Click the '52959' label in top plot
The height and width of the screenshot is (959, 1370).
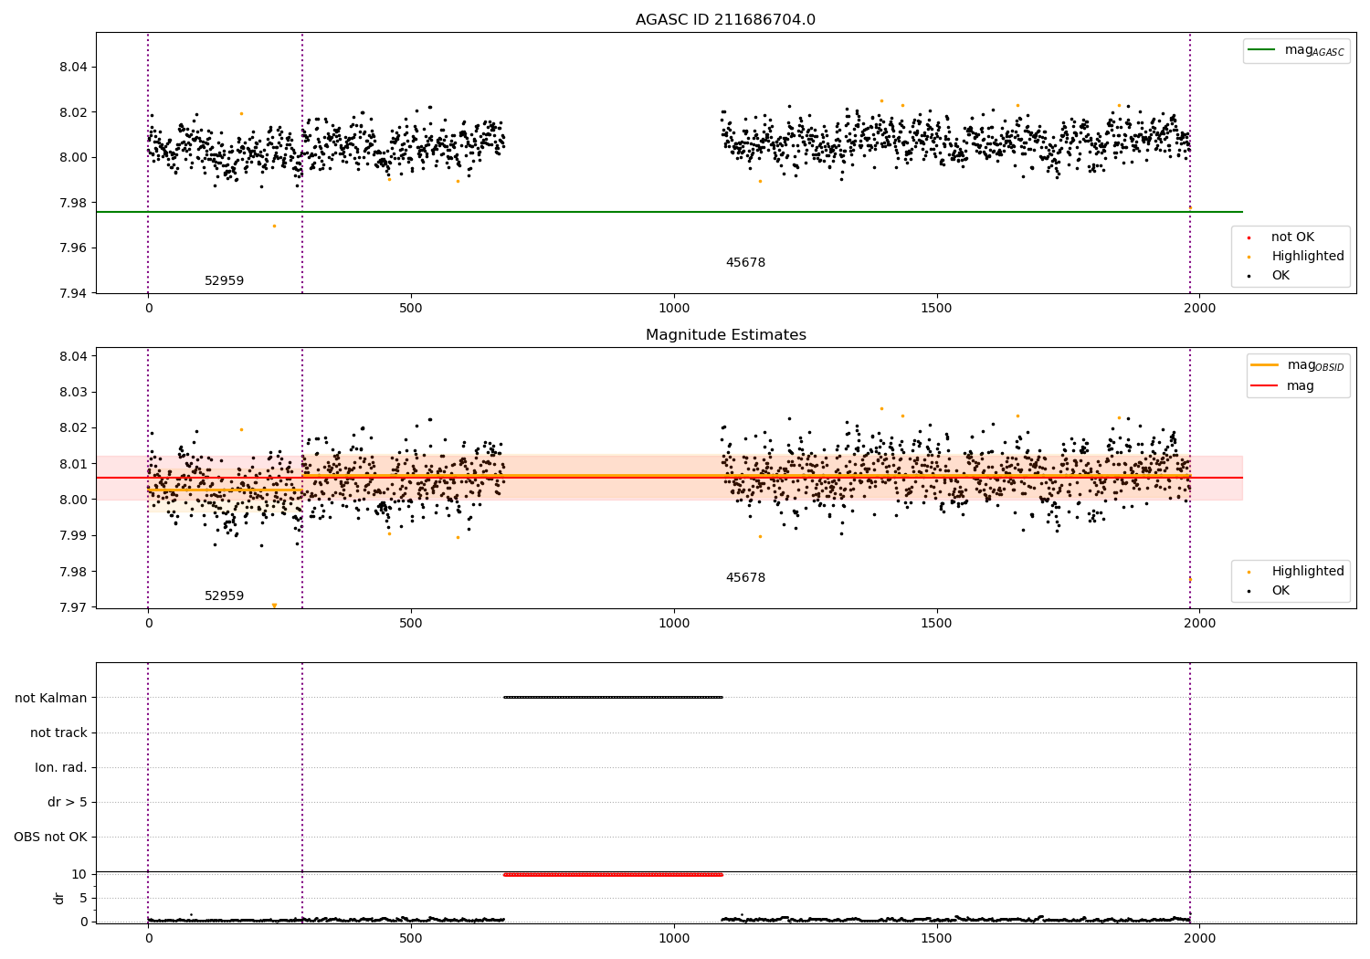click(224, 281)
